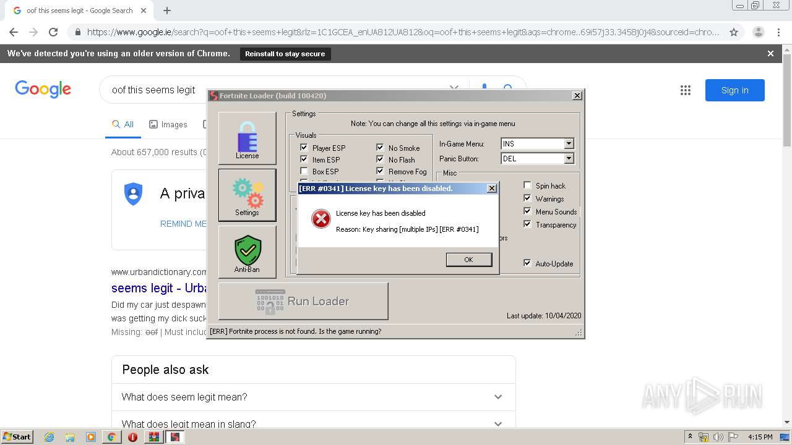Close the 'oof this seems legit' tab

click(144, 11)
